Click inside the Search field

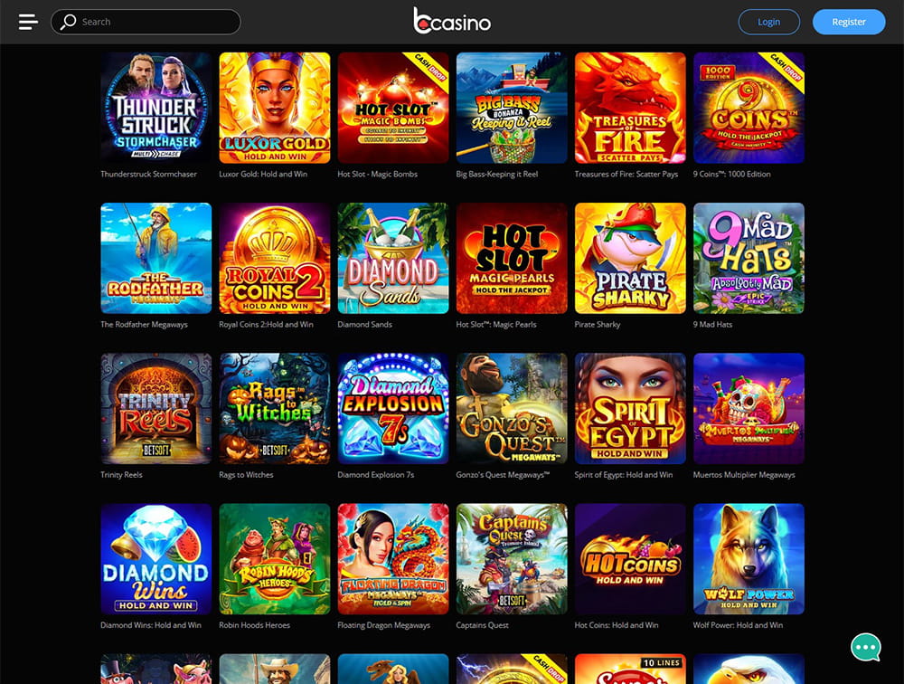146,22
